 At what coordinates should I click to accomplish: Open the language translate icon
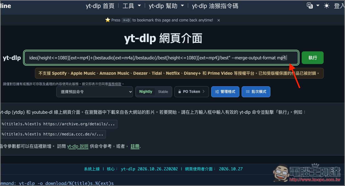[x=310, y=6]
